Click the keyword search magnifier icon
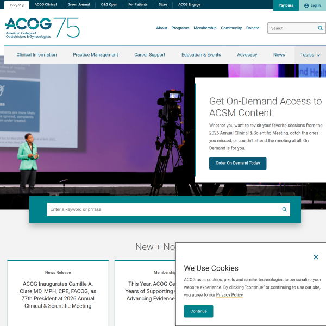 284,209
